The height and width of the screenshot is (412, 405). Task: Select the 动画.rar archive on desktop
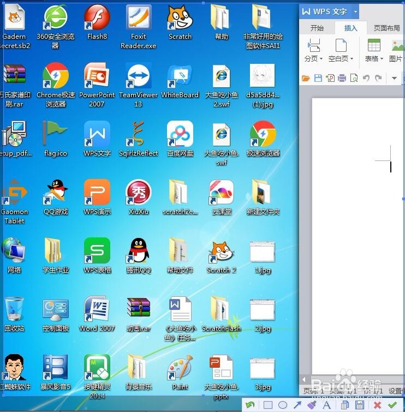[139, 314]
